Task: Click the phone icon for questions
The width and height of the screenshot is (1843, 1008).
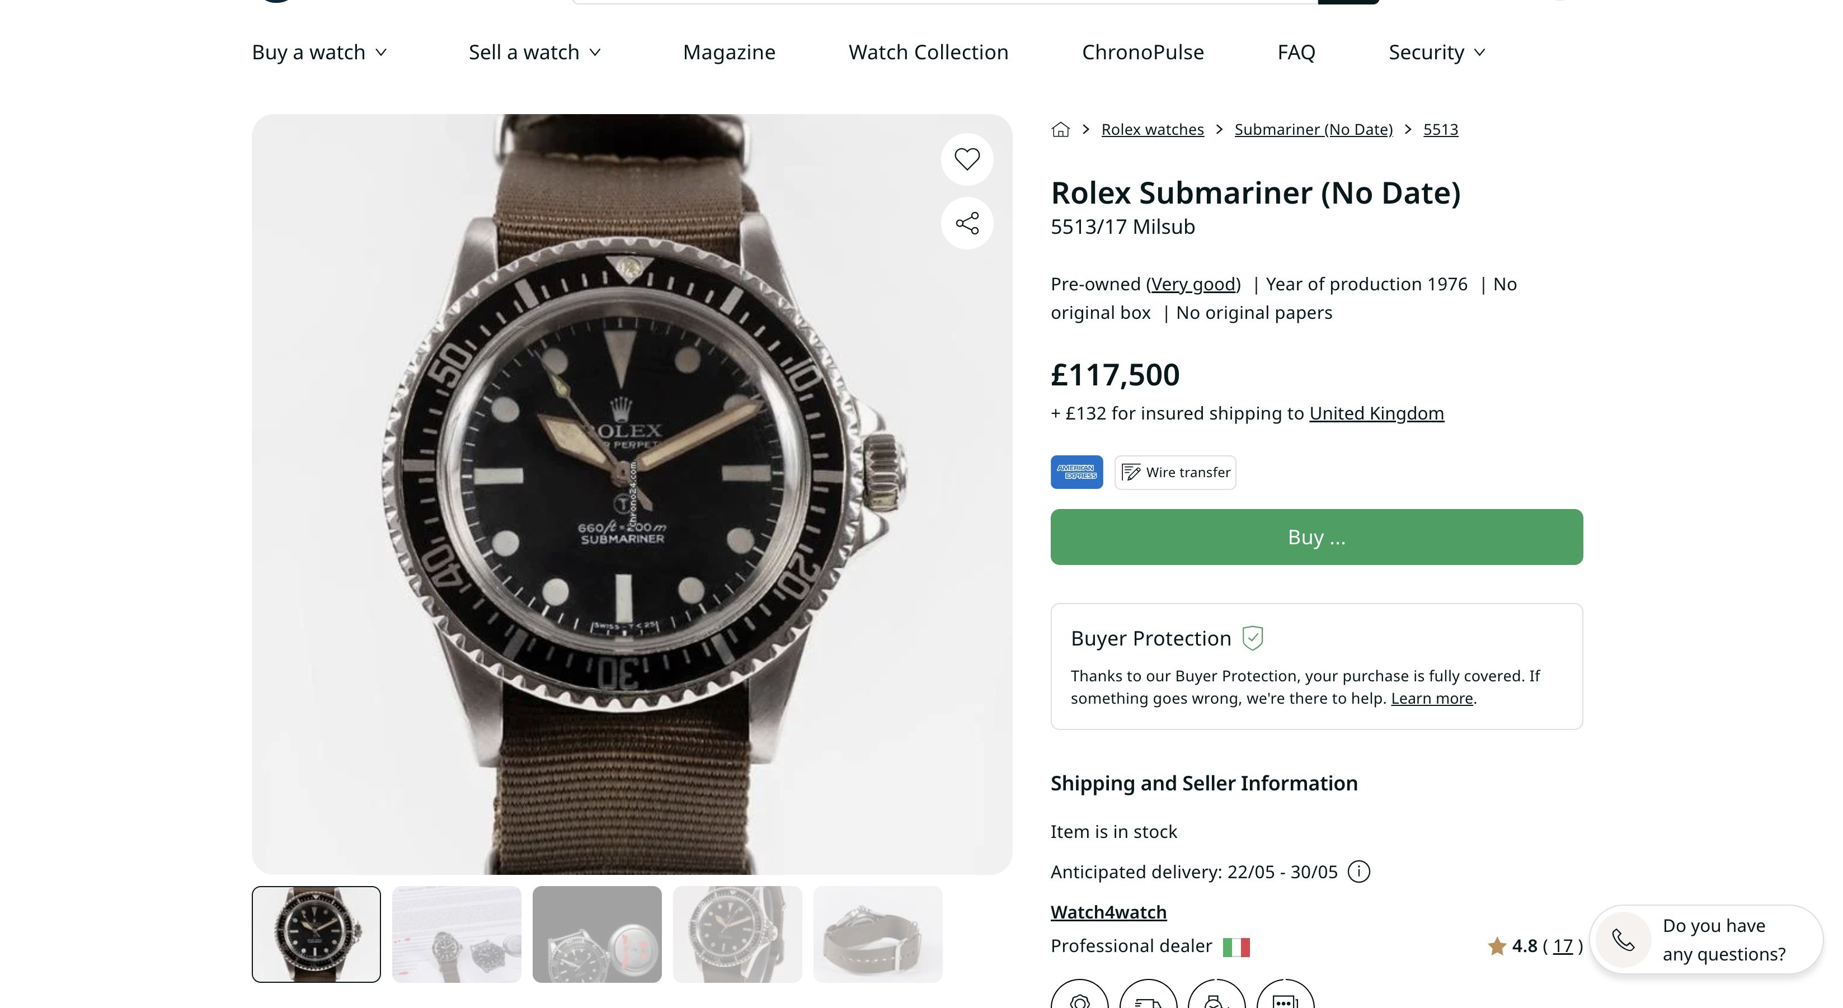Action: [x=1623, y=940]
